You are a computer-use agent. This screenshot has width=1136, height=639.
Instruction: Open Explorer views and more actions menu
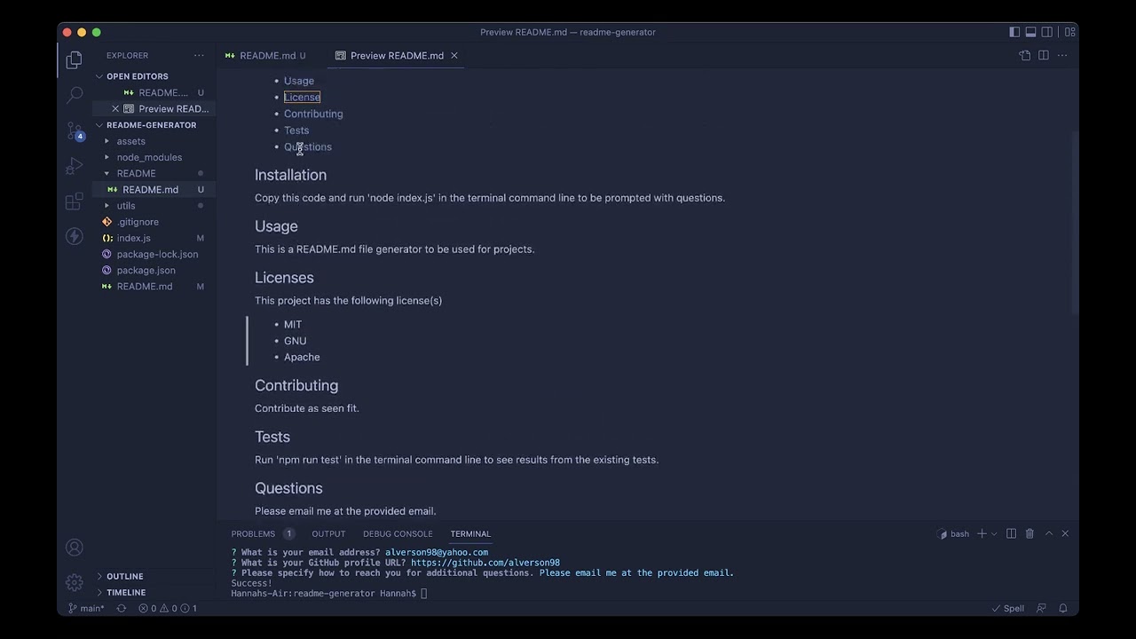(199, 55)
